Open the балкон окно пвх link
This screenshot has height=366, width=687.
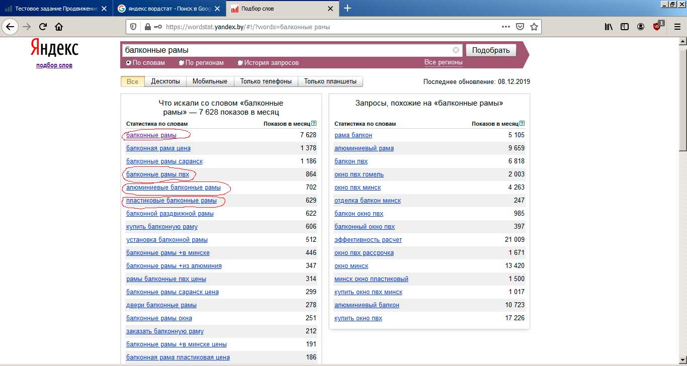click(359, 214)
